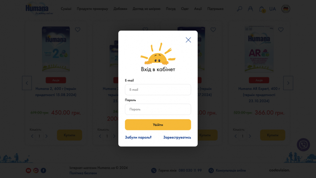Viewport: 316px width, 178px height.
Task: Select the German flag language icon
Action: [x=286, y=9]
